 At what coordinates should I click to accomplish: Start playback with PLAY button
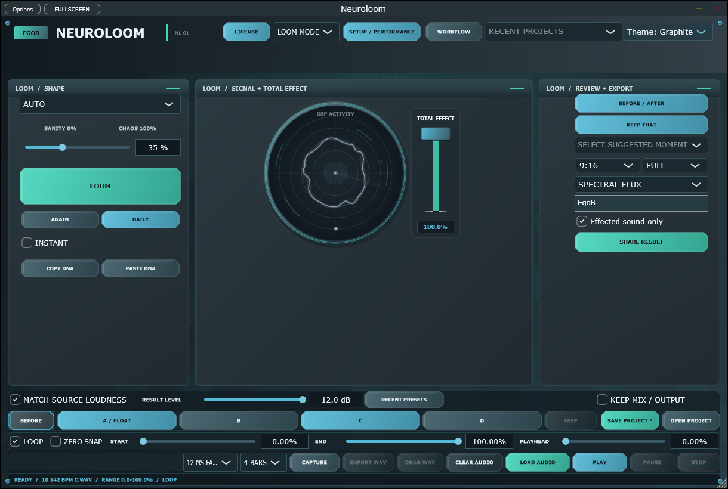coord(600,462)
